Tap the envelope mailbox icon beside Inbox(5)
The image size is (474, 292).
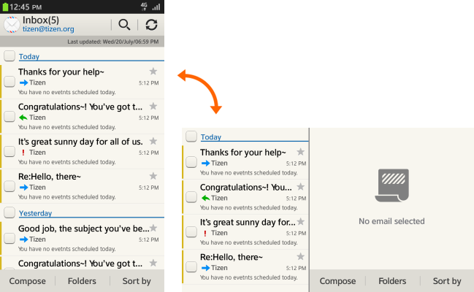12,25
